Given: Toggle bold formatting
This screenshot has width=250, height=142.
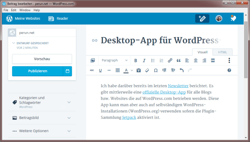Looking at the screenshot, I should coord(136,61).
